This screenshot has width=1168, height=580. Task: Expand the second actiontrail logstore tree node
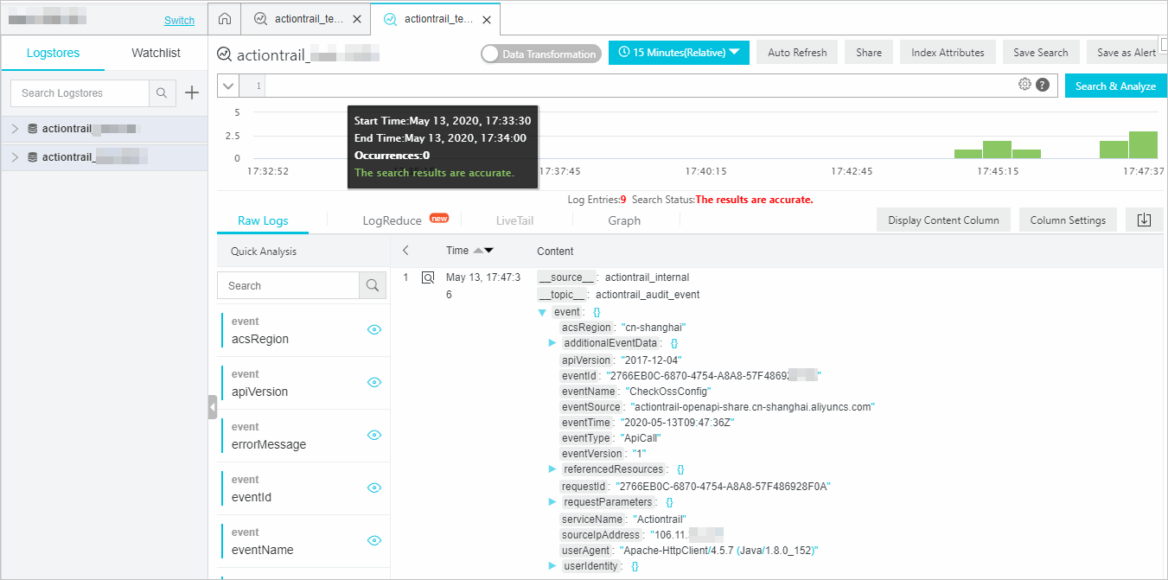coord(15,157)
